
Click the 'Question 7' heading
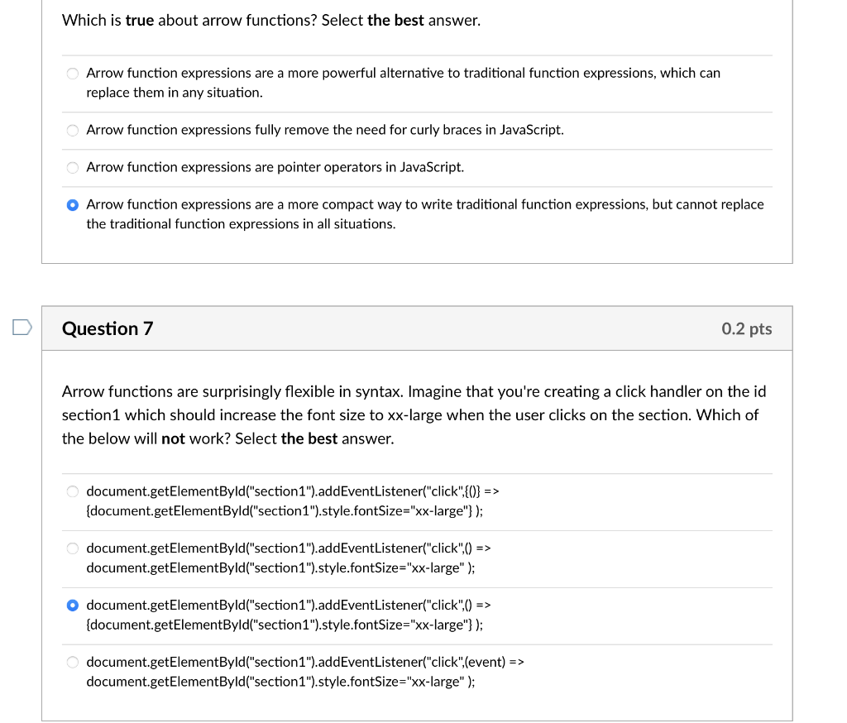tap(108, 328)
